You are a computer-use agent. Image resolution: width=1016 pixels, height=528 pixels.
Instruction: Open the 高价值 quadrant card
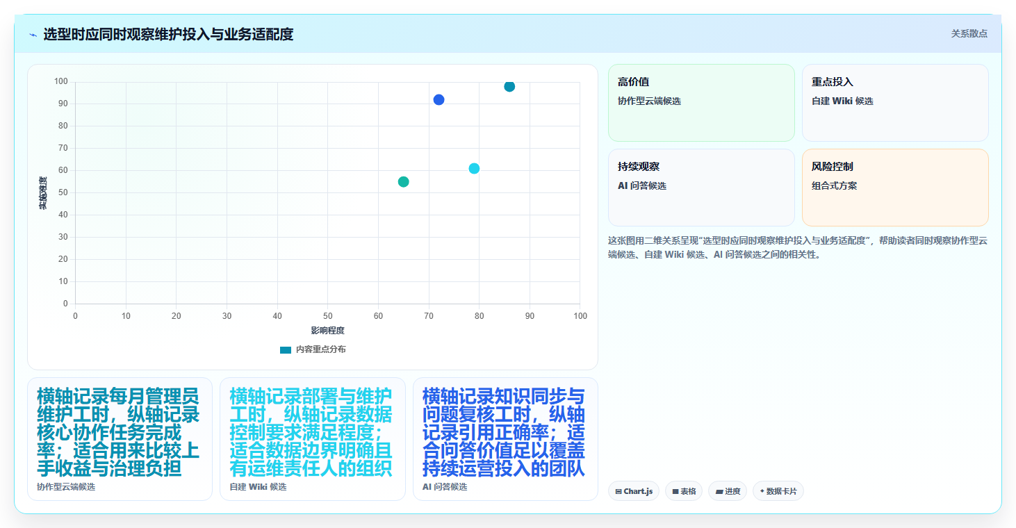click(x=701, y=103)
